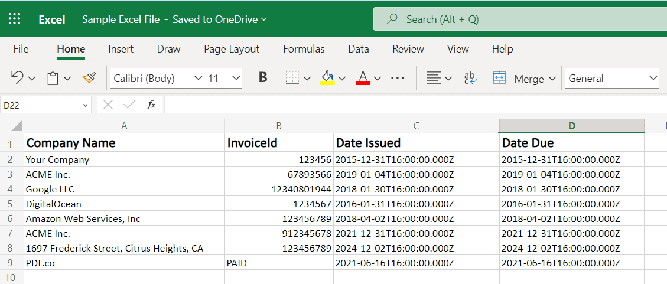Click the search magnifier icon
Viewport: 667px width, 284px height.
tap(391, 19)
